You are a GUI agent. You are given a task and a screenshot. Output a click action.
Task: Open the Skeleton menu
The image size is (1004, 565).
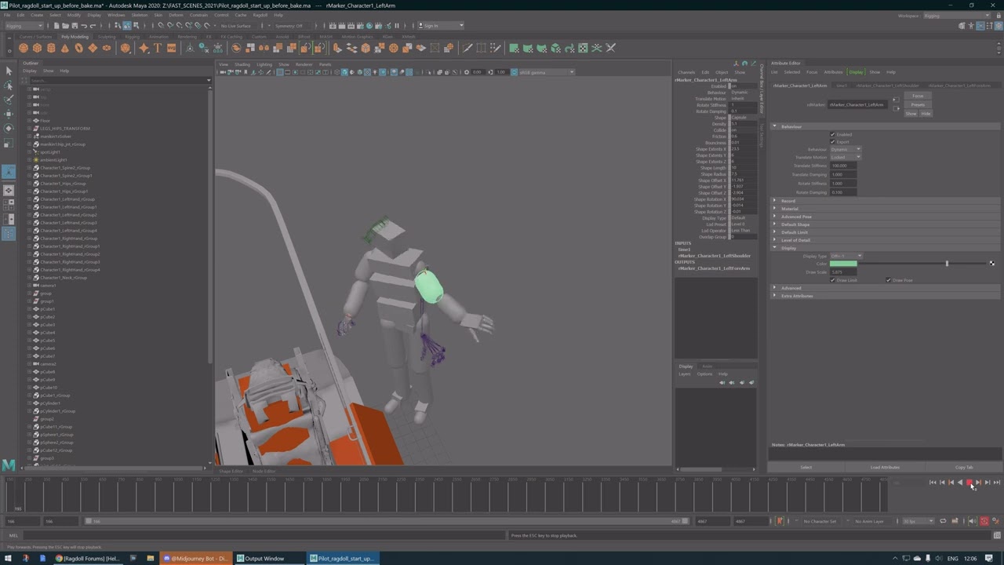click(x=139, y=15)
